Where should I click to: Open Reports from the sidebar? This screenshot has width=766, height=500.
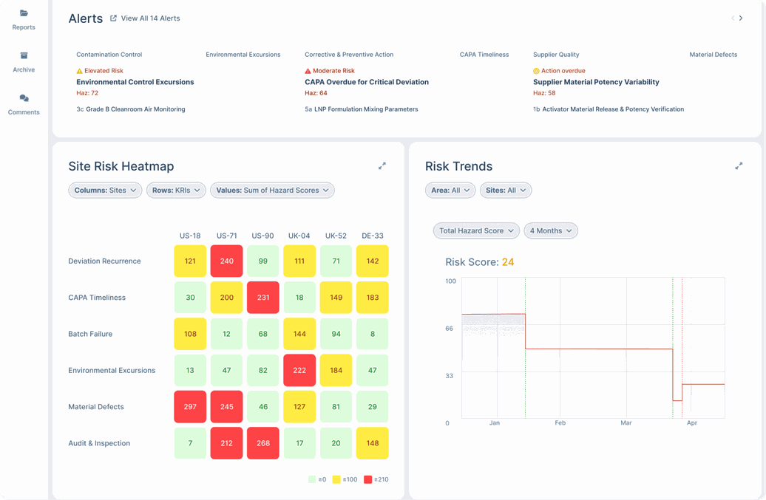pyautogui.click(x=24, y=20)
